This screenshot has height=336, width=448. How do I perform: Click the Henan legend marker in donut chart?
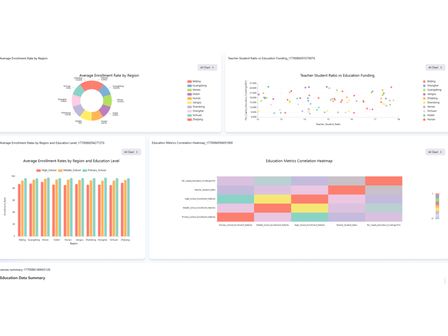coord(190,90)
